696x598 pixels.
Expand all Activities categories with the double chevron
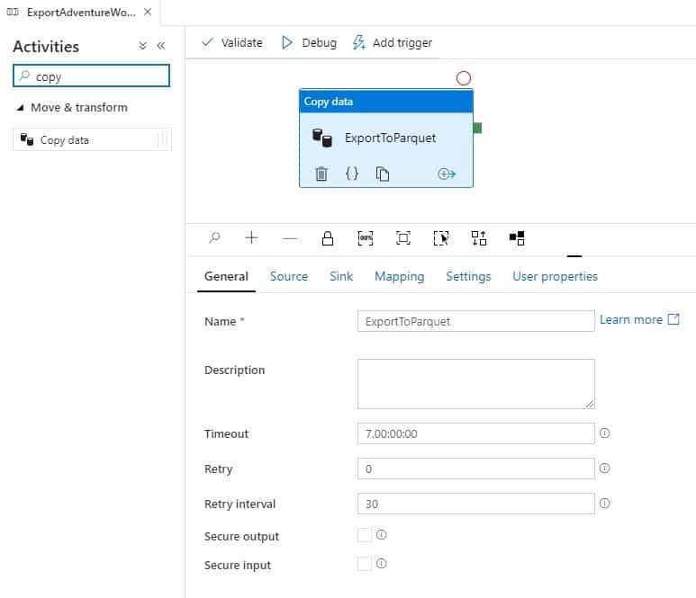142,46
